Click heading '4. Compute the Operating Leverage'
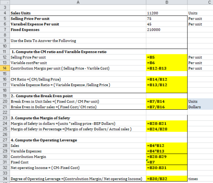Viewport: 213px width, 183px height. tap(78, 140)
